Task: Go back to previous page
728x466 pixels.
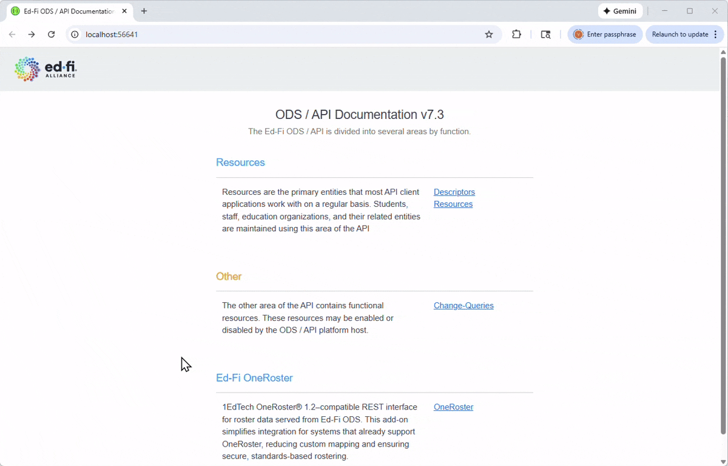Action: pyautogui.click(x=12, y=35)
